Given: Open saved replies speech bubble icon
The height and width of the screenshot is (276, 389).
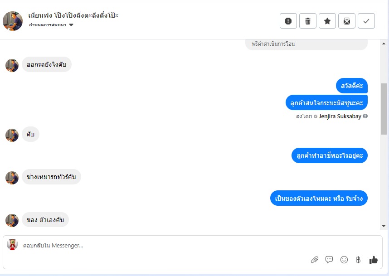Looking at the screenshot, I should tap(329, 260).
